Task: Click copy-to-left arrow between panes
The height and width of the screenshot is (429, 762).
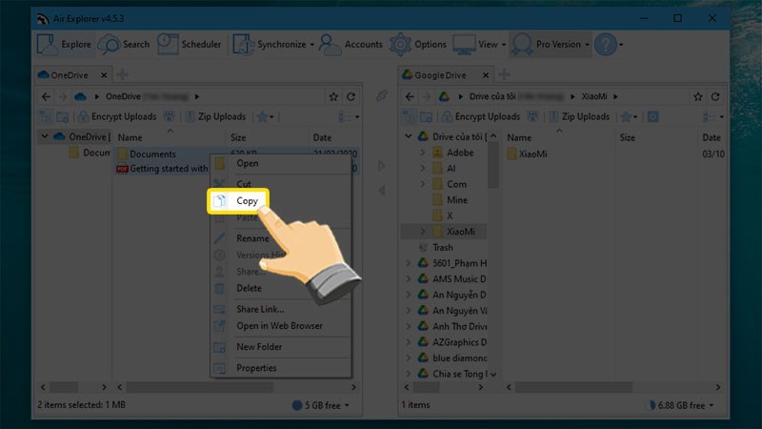Action: coord(382,190)
